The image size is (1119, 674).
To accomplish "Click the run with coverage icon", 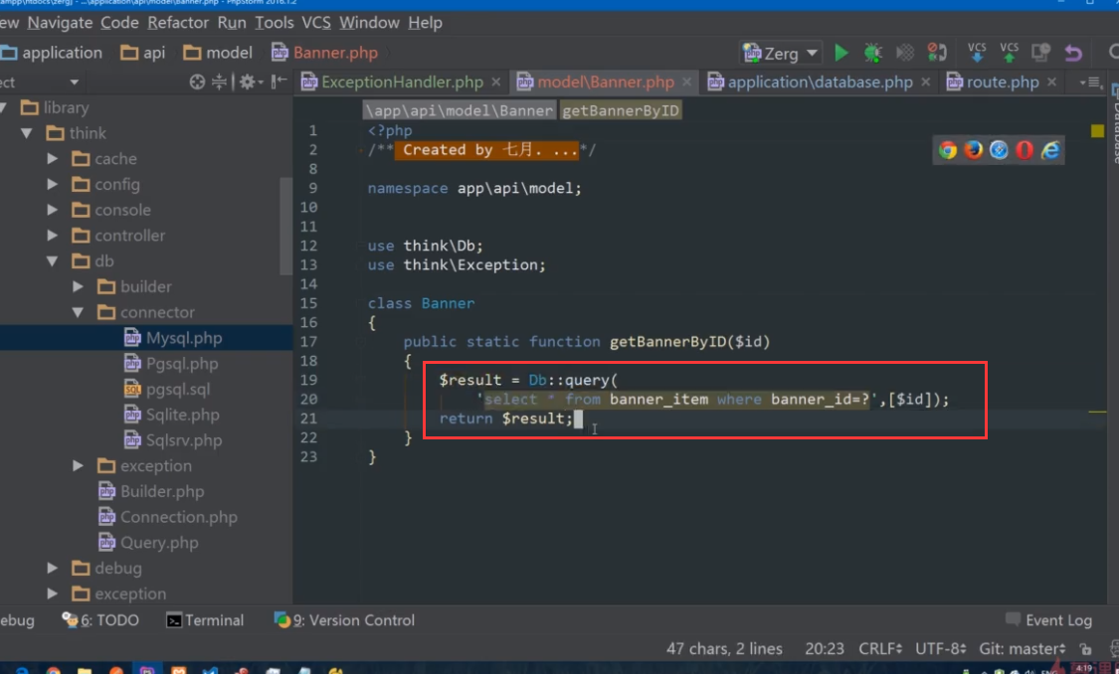I will [905, 53].
